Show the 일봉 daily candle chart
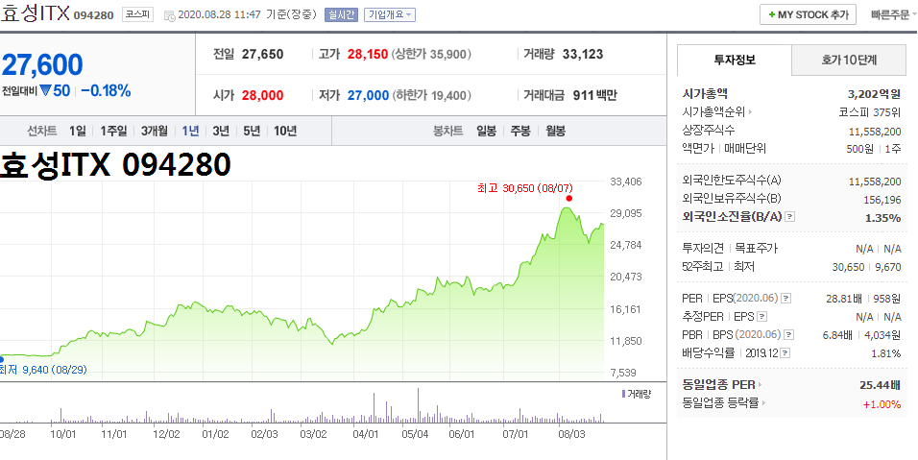Screen dimensions: 918x460 pyautogui.click(x=486, y=131)
